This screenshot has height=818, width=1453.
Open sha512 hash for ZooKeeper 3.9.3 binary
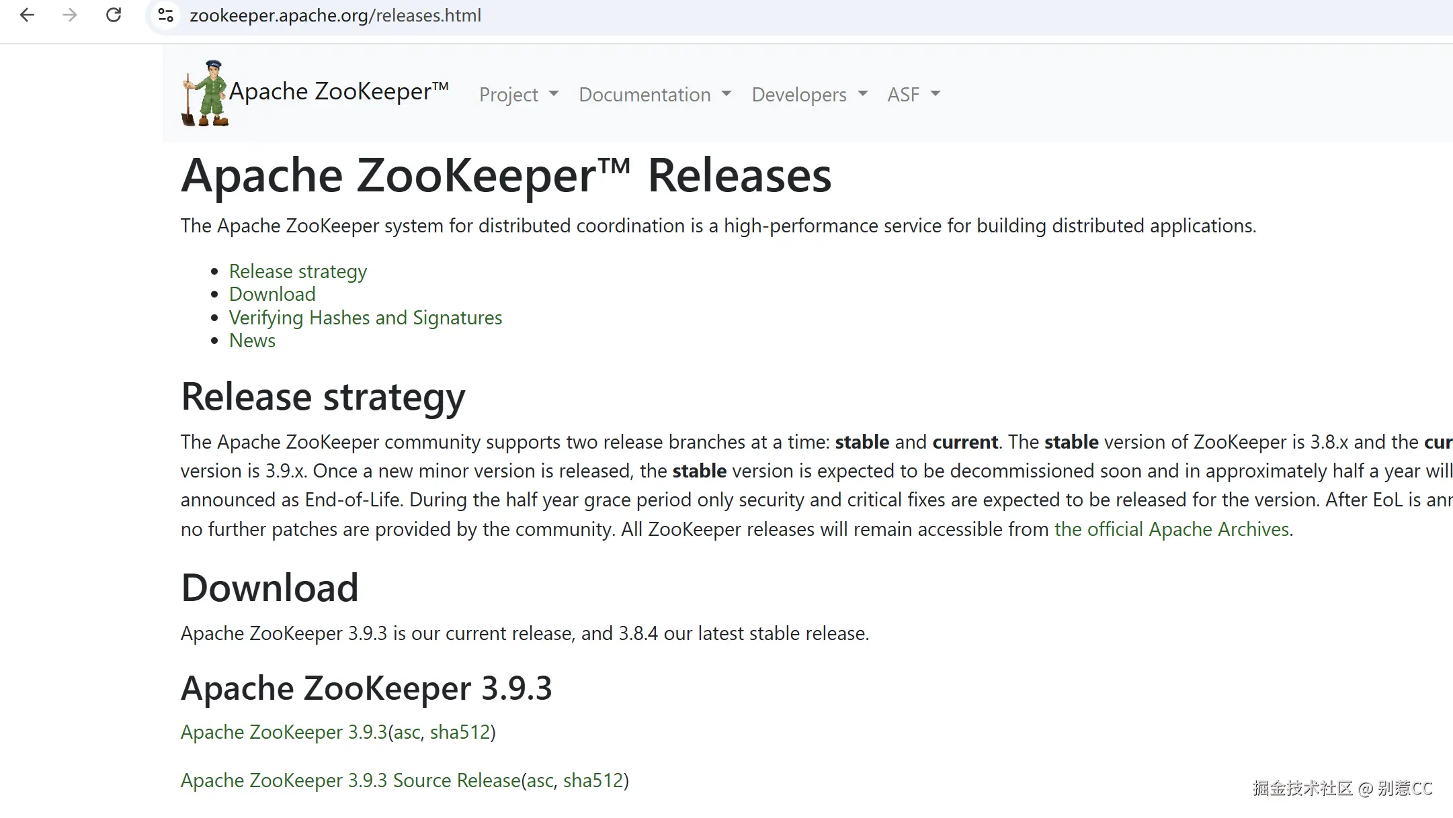point(460,732)
